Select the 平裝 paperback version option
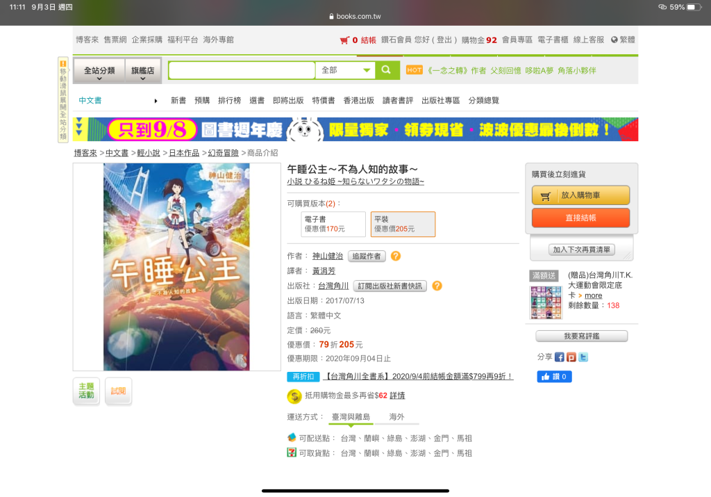The height and width of the screenshot is (497, 711). coord(403,224)
